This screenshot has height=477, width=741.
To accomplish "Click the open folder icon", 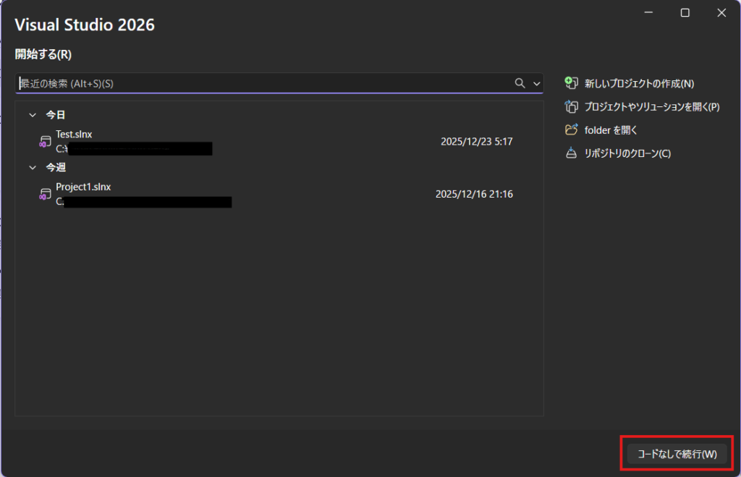I will (x=571, y=130).
